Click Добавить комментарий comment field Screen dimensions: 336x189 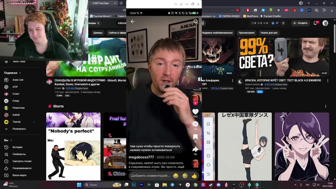(x=150, y=176)
